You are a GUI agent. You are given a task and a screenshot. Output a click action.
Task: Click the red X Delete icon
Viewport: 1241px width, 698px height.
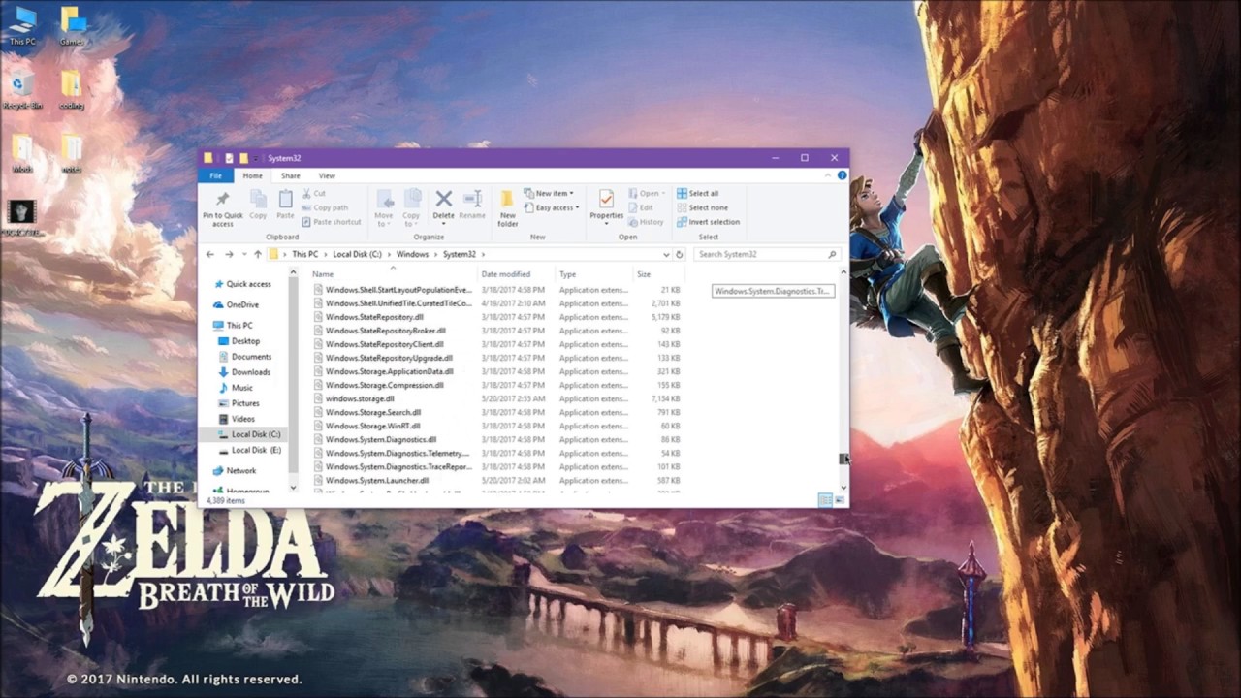(444, 199)
